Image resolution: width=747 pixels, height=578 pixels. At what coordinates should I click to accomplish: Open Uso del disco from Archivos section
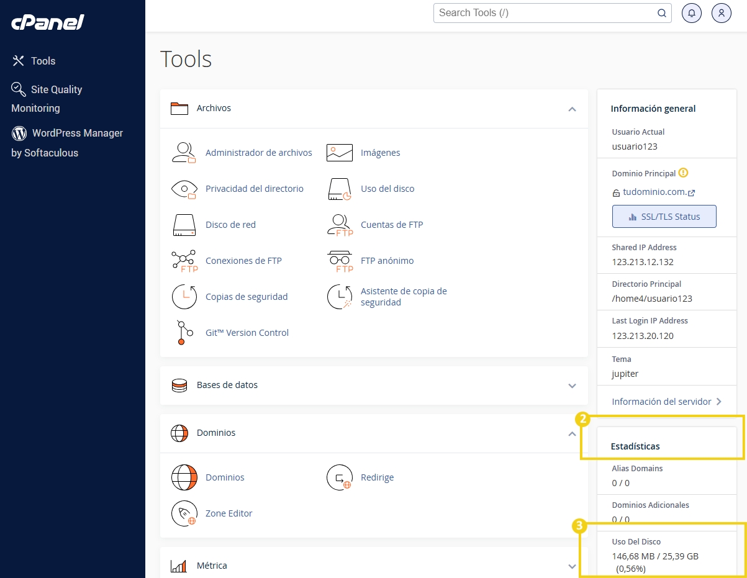pyautogui.click(x=387, y=188)
